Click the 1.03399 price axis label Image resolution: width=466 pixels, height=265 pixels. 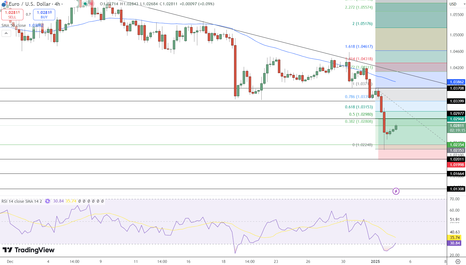(x=457, y=101)
